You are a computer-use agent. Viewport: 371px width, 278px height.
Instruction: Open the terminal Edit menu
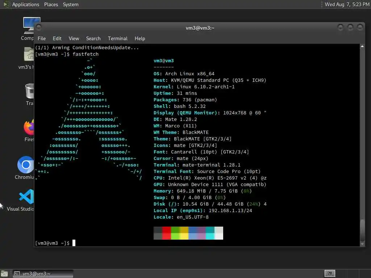pyautogui.click(x=57, y=38)
